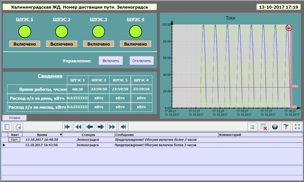Viewport: 304px width, 182px height.
Task: Open the list view options icon
Action: tap(252, 127)
